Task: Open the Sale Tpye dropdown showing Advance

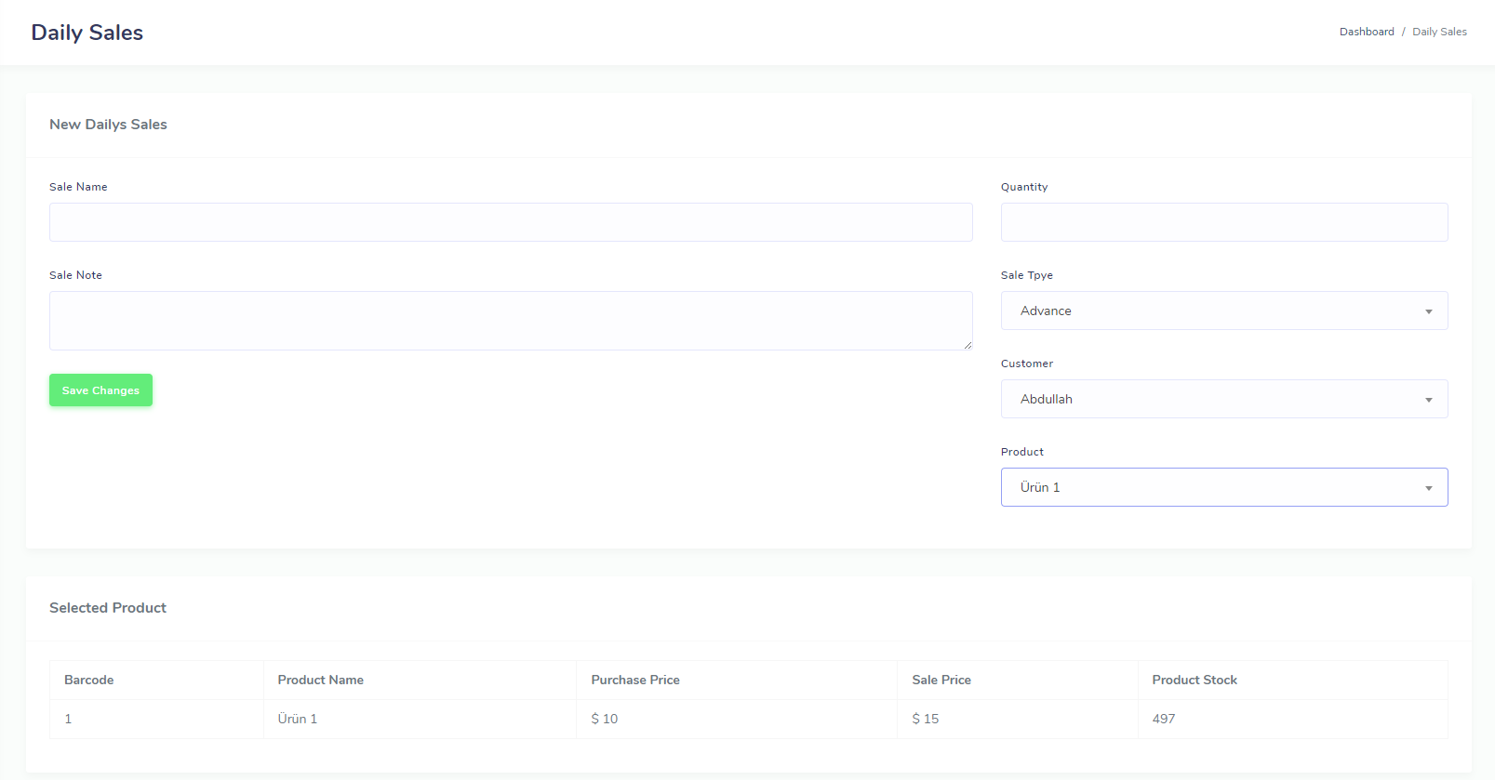Action: (1223, 311)
